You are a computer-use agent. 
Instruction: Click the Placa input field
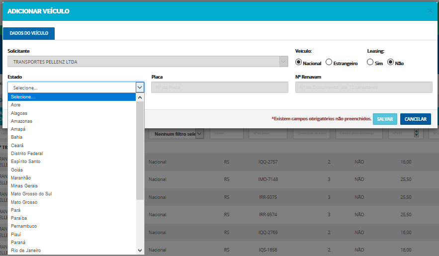click(x=219, y=87)
